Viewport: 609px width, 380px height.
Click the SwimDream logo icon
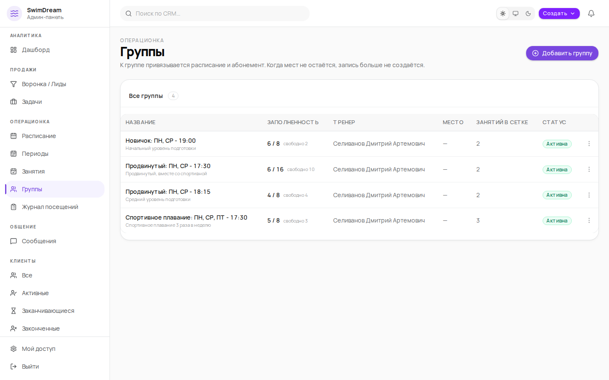pos(14,14)
